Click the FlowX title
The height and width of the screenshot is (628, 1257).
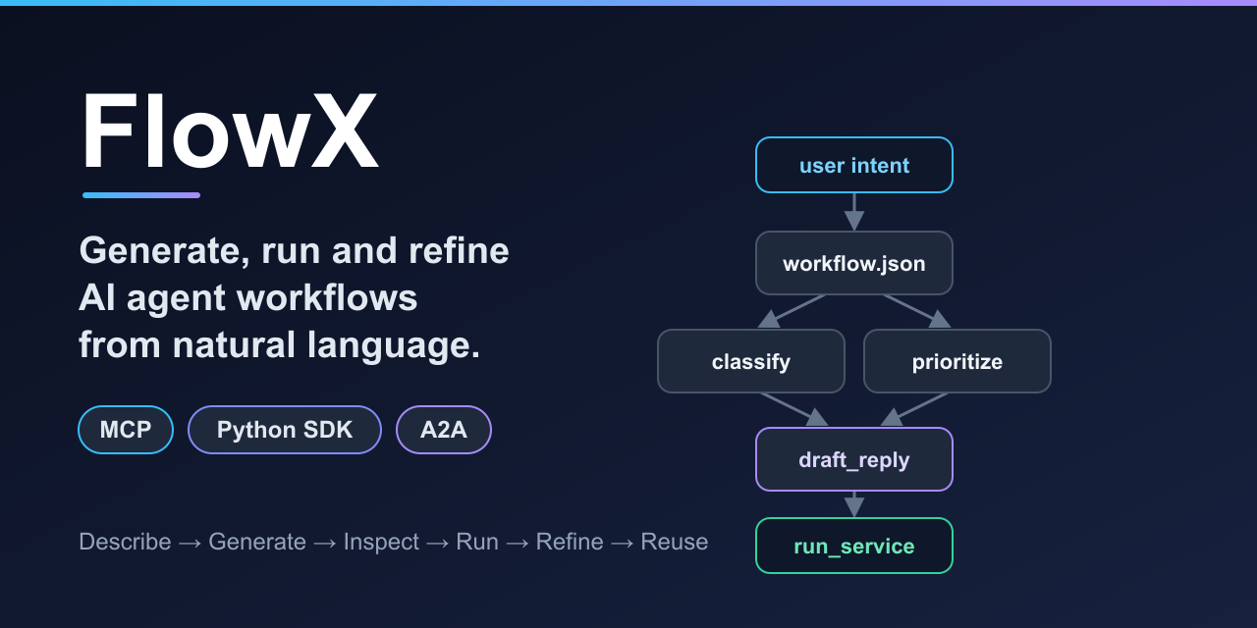tap(230, 132)
